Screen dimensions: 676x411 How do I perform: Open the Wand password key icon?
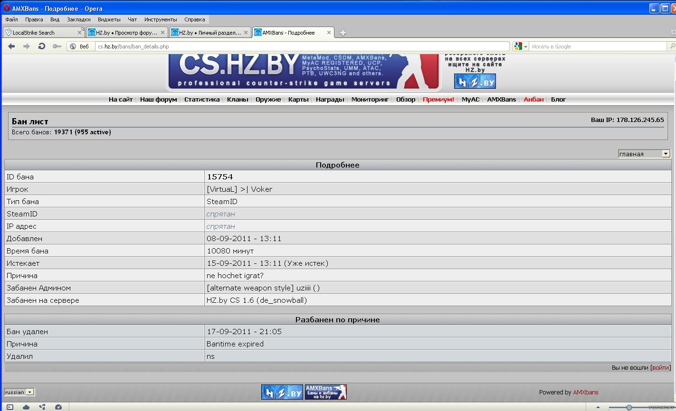pyautogui.click(x=57, y=46)
